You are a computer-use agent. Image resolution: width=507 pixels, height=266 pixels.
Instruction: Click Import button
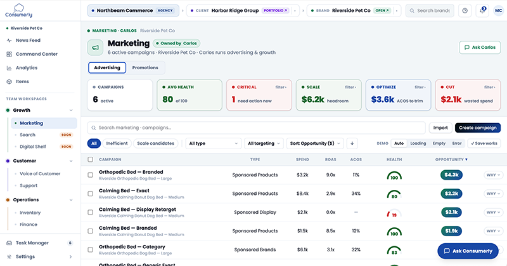tap(440, 128)
